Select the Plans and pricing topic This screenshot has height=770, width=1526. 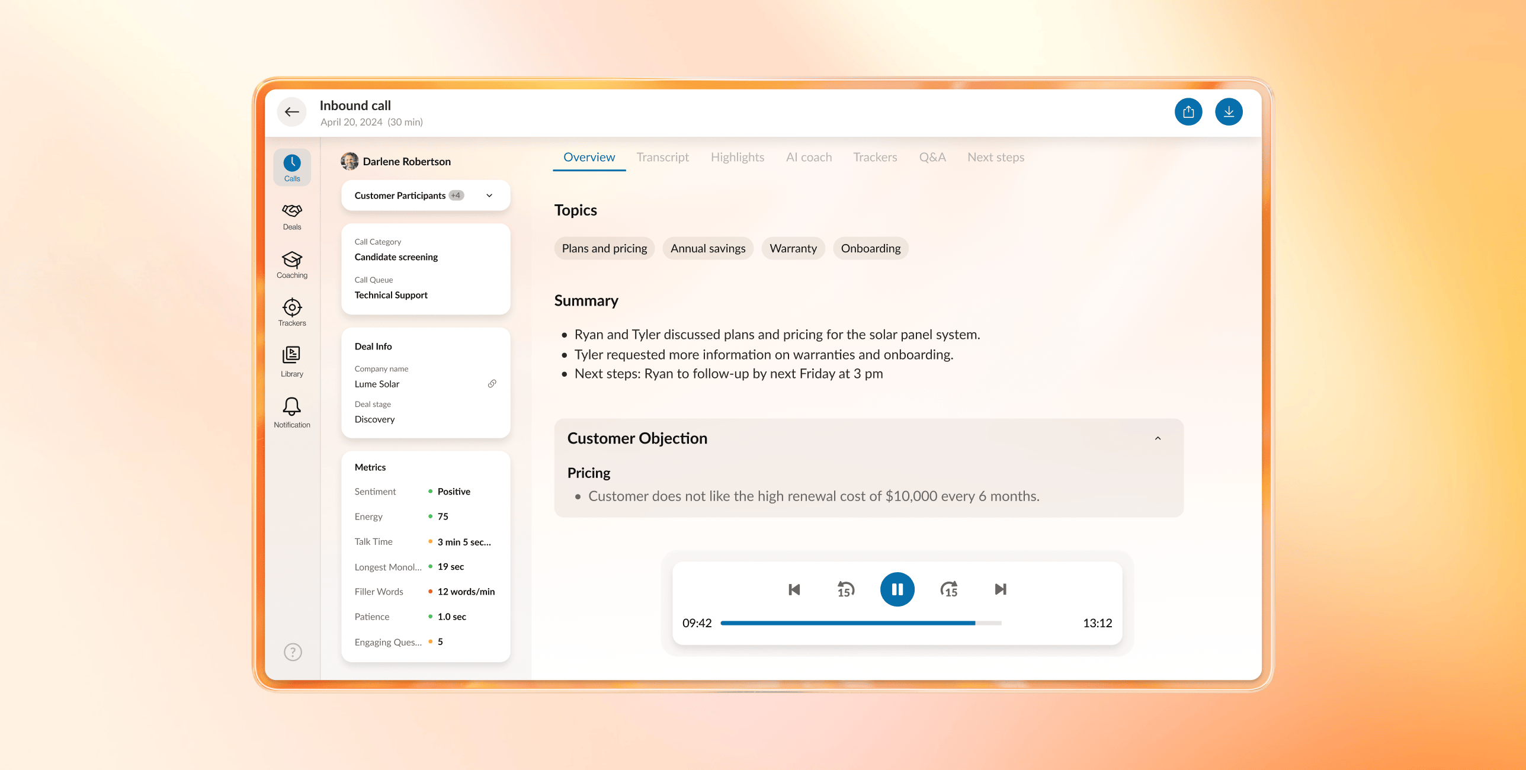pyautogui.click(x=604, y=249)
